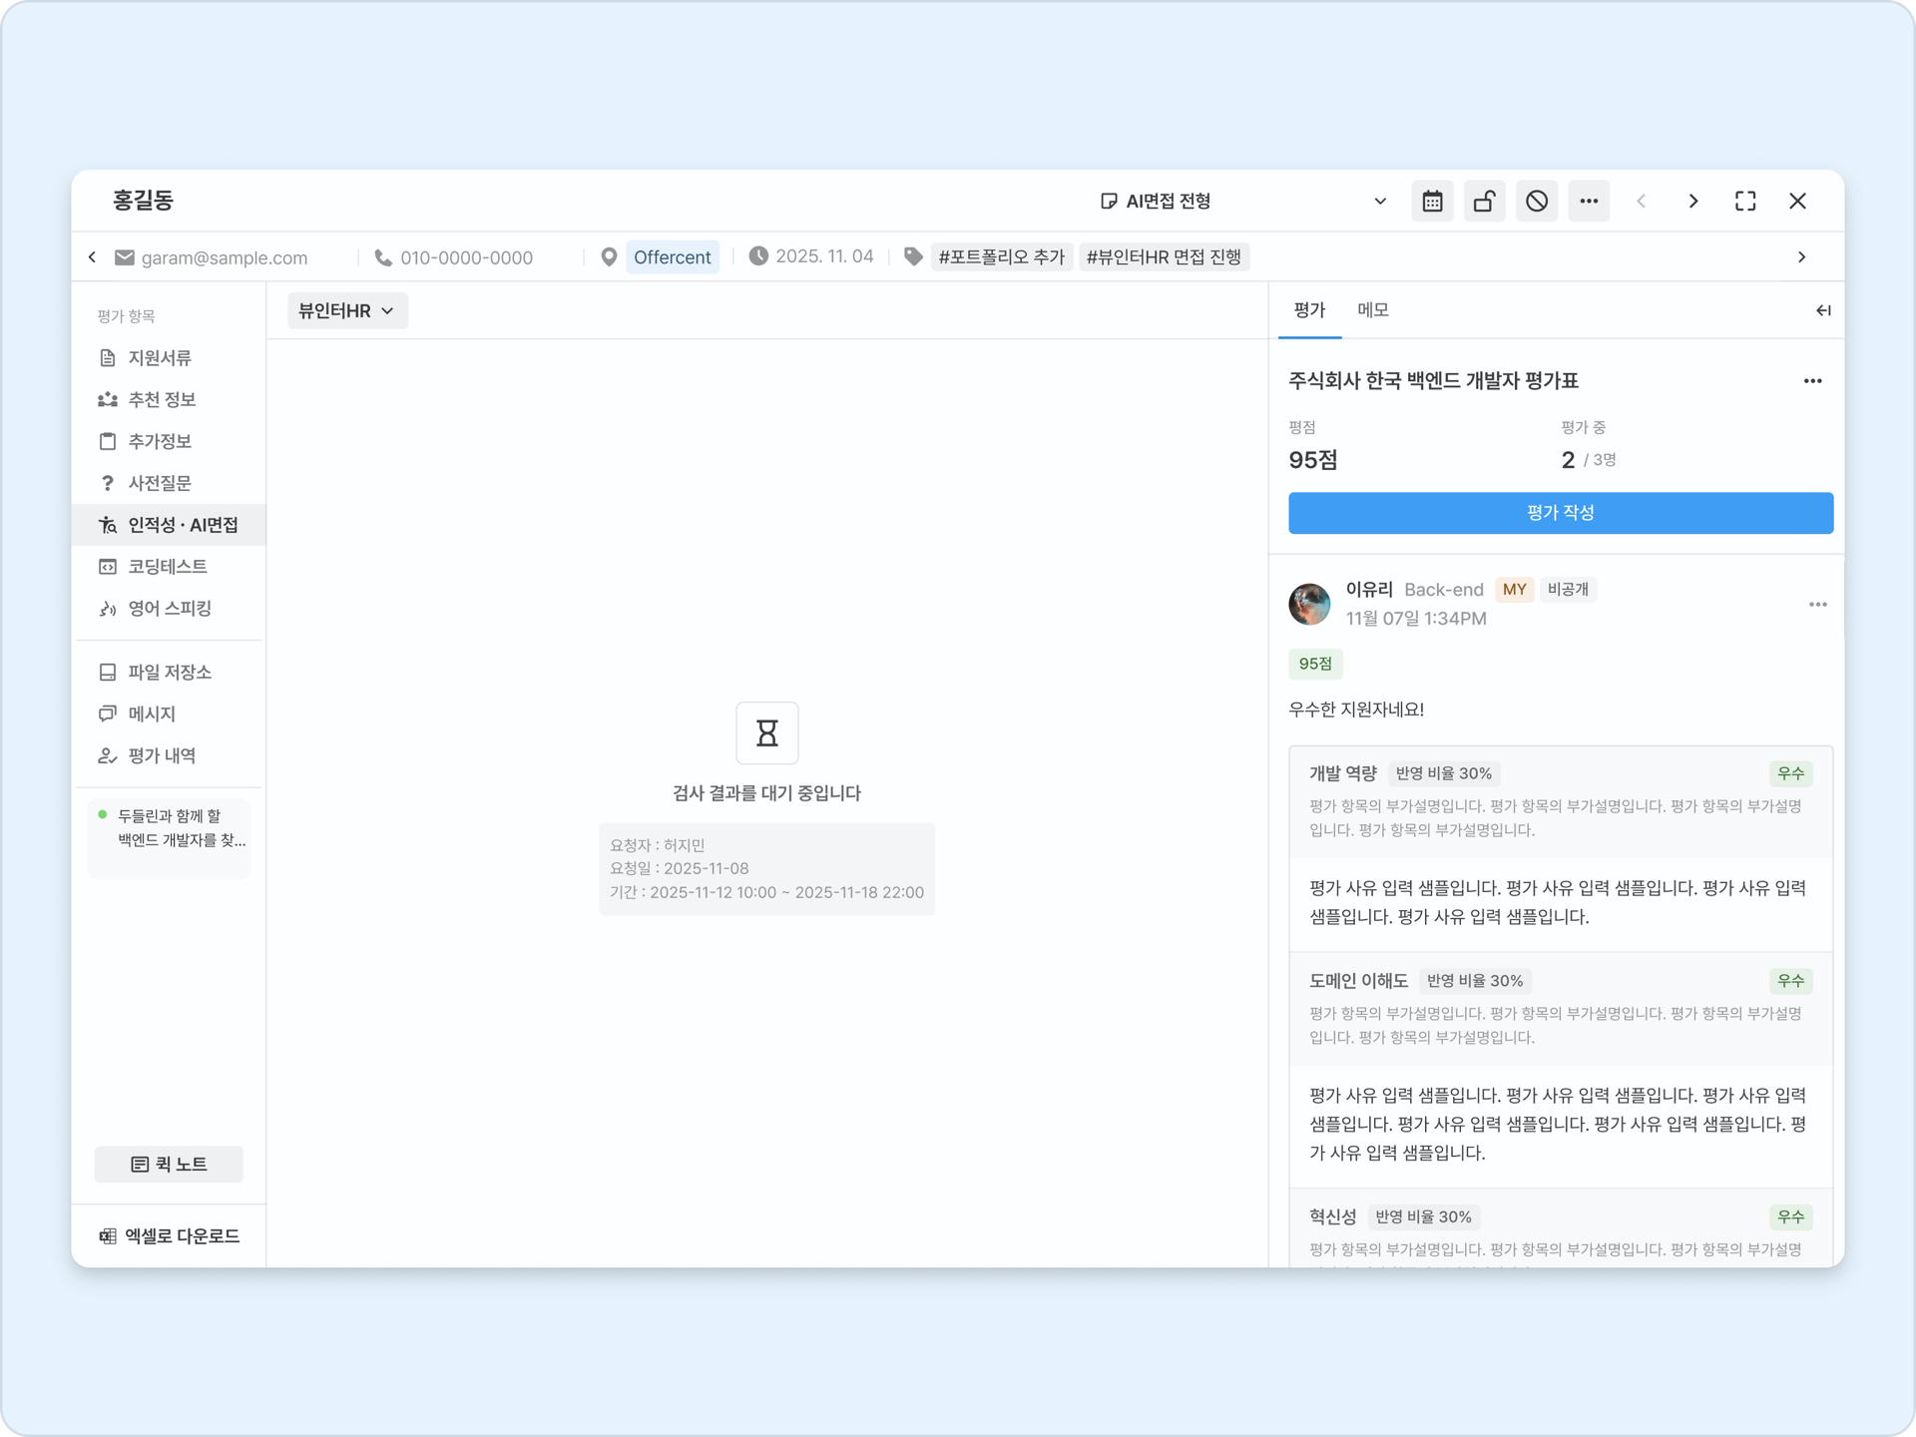Click 이유리's profile avatar thumbnail
1916x1437 pixels.
click(1309, 604)
